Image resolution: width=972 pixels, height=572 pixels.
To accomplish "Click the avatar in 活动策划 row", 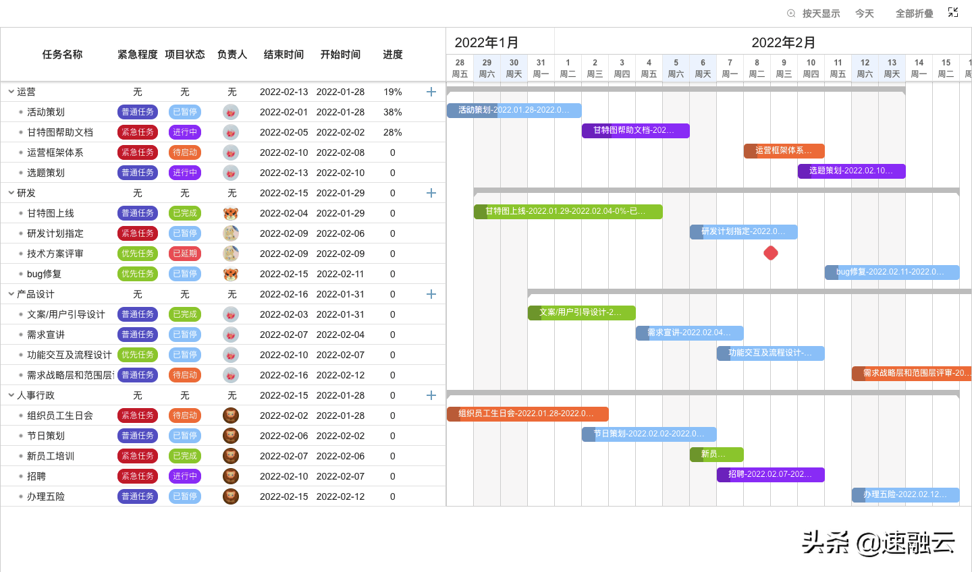I will click(x=231, y=112).
